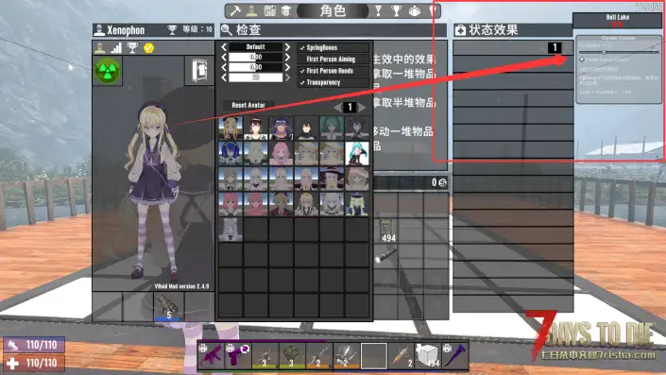666x375 pixels.
Task: Click the green radiation symbol icon
Action: (x=108, y=71)
